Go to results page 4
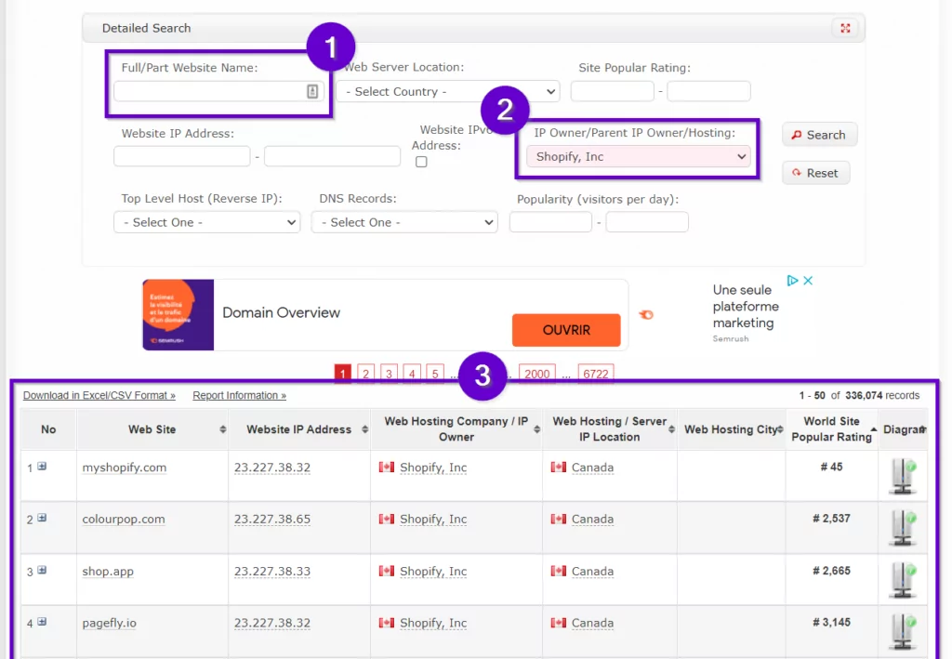The image size is (952, 659). coord(412,374)
